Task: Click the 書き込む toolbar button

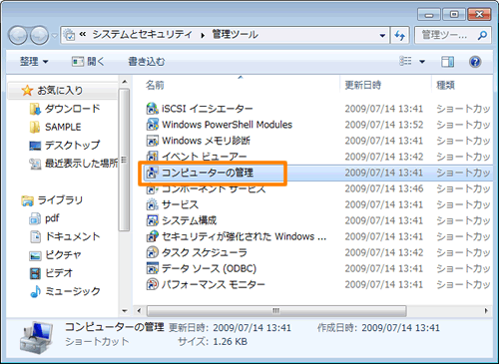Action: (x=147, y=62)
